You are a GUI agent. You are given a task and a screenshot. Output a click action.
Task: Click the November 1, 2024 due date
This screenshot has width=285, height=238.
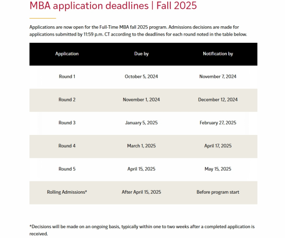point(141,99)
